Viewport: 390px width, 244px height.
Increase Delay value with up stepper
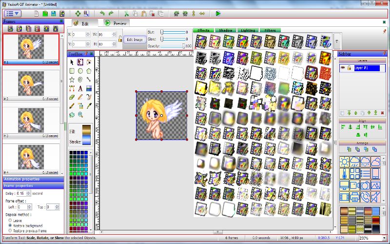click(29, 192)
